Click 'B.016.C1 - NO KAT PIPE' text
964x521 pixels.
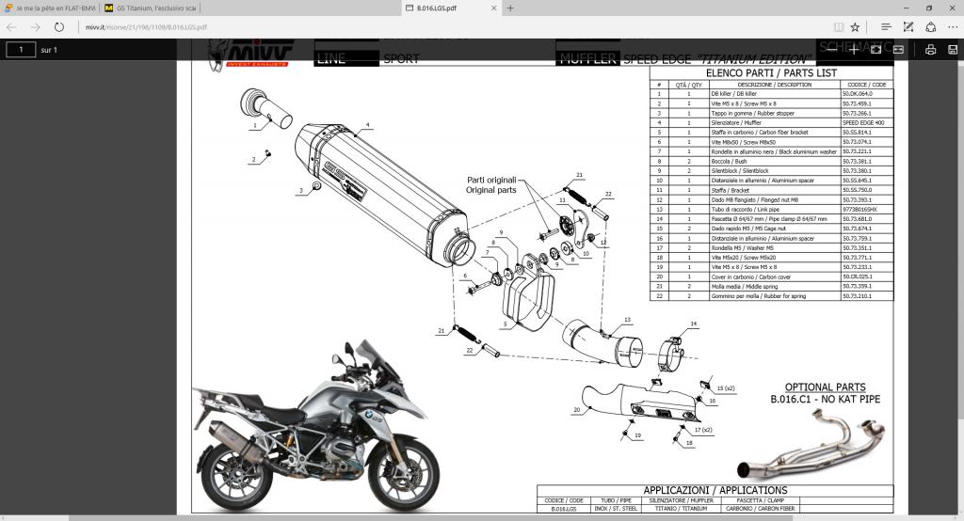[x=825, y=399]
